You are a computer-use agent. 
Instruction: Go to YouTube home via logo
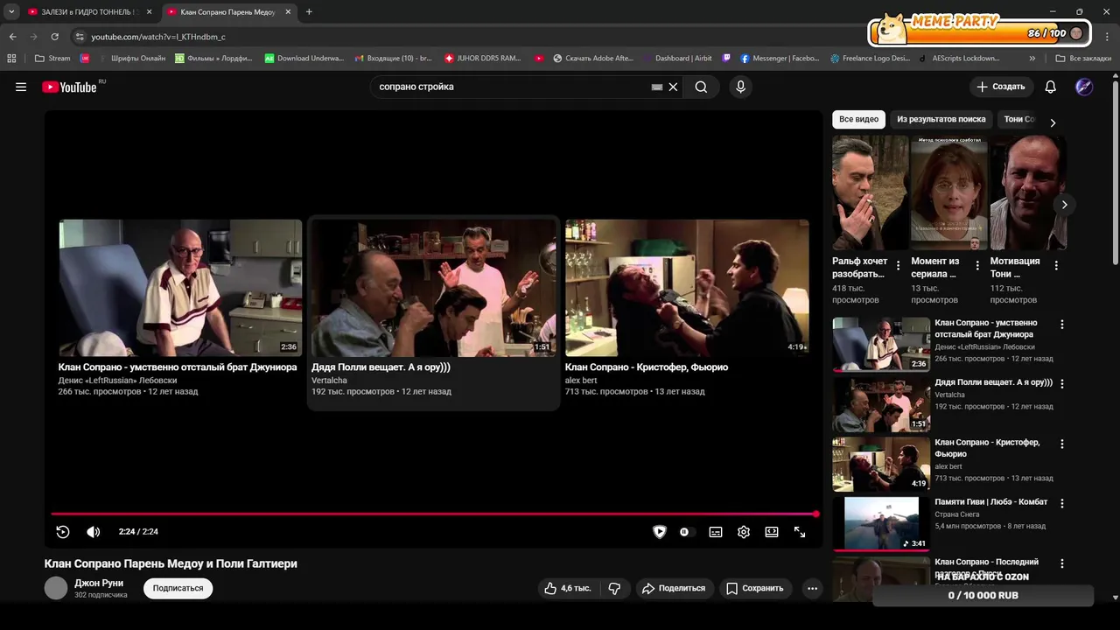point(70,87)
